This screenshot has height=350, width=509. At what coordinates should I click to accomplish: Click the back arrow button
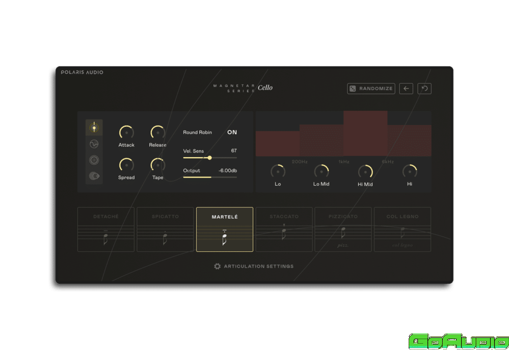406,89
